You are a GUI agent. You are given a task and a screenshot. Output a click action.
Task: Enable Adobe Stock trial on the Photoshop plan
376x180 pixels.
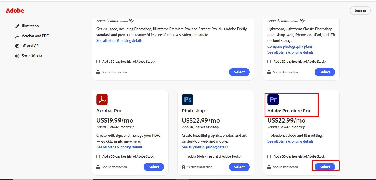183,156
